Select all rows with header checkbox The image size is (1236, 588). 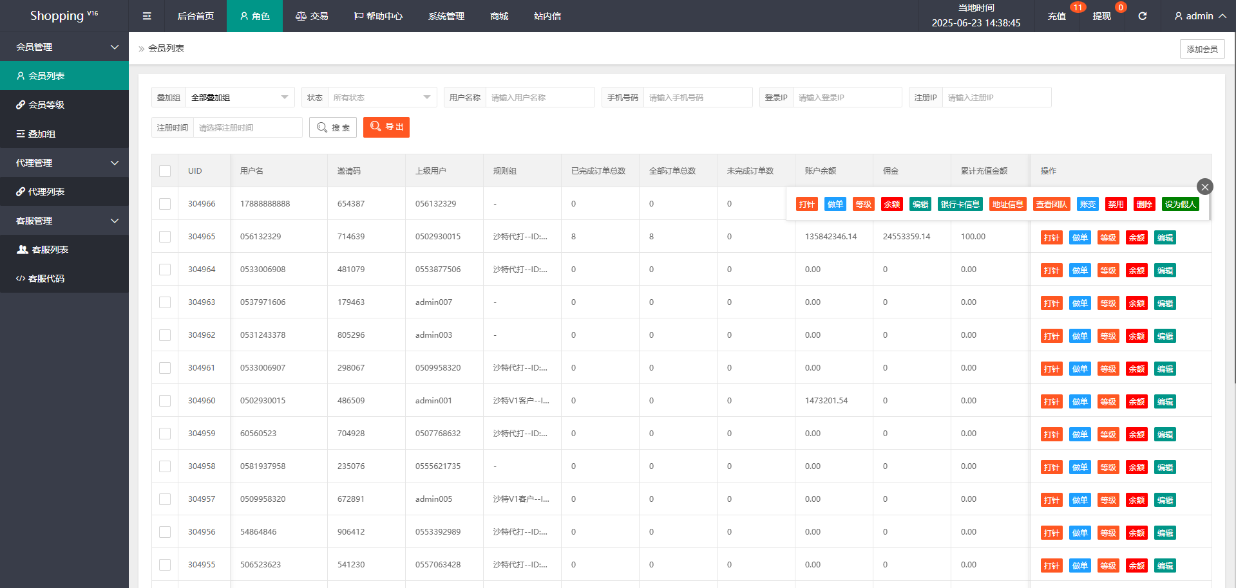point(165,171)
